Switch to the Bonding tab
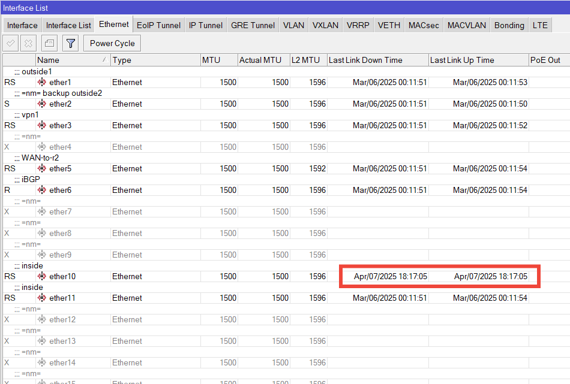 coord(509,25)
